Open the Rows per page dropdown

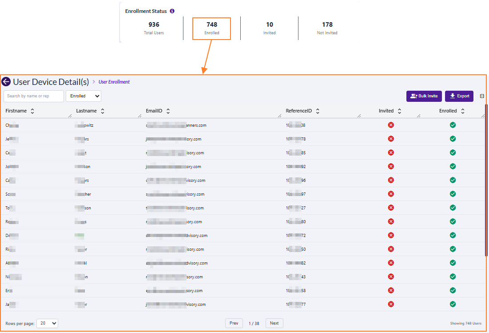(x=47, y=323)
